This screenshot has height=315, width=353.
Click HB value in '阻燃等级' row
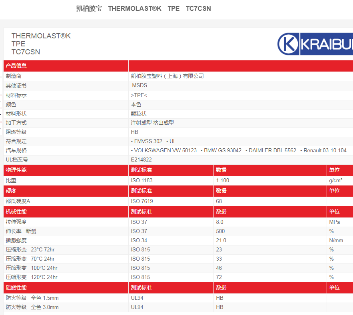point(135,132)
